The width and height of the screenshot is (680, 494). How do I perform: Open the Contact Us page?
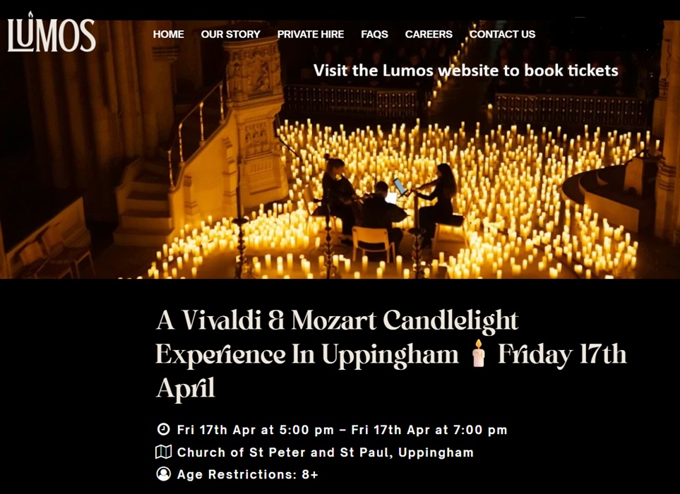(x=502, y=34)
